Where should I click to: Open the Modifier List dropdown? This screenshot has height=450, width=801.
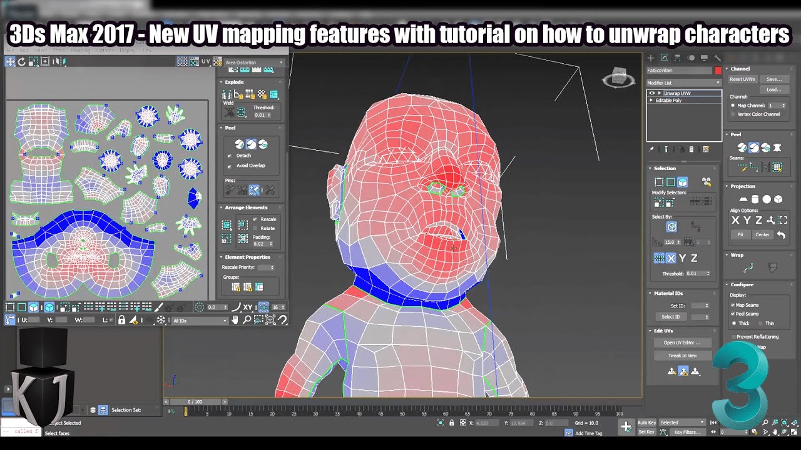tap(683, 82)
